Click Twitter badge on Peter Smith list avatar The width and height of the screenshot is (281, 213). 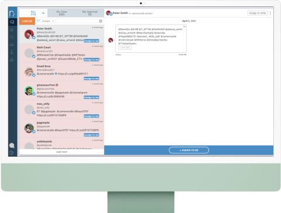pos(34,38)
